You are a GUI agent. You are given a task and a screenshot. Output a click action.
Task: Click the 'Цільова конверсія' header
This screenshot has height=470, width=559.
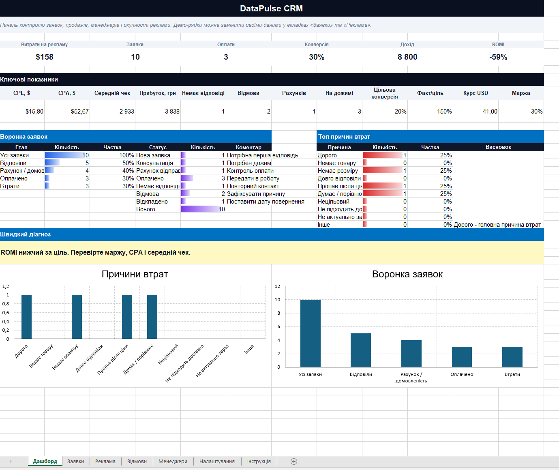tap(385, 93)
